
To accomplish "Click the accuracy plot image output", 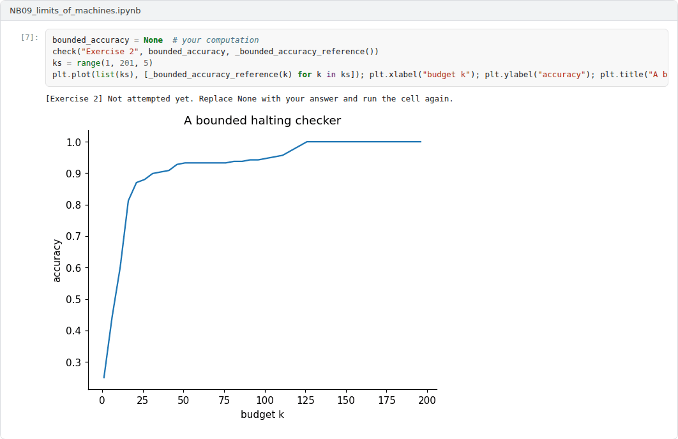I will click(245, 267).
